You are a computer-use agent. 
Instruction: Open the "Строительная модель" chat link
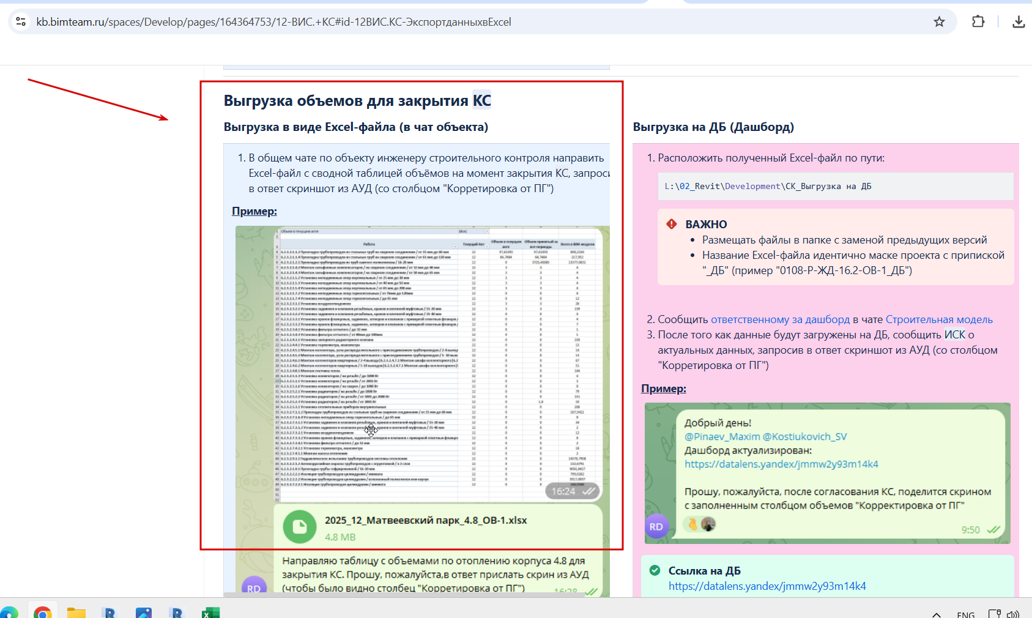939,319
